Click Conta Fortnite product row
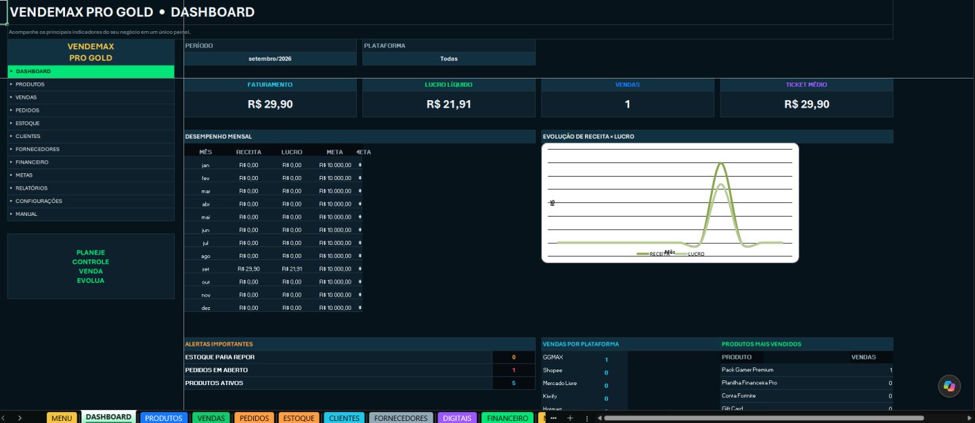 (x=806, y=396)
